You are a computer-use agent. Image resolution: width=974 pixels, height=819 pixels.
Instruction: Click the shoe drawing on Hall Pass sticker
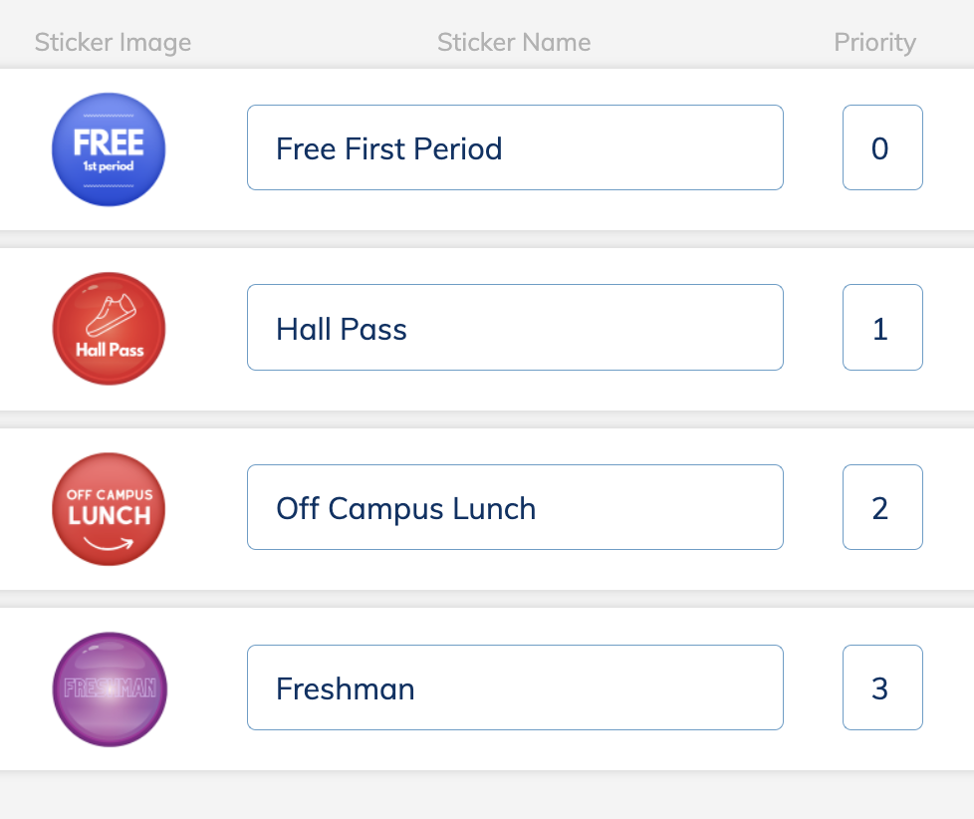click(111, 315)
